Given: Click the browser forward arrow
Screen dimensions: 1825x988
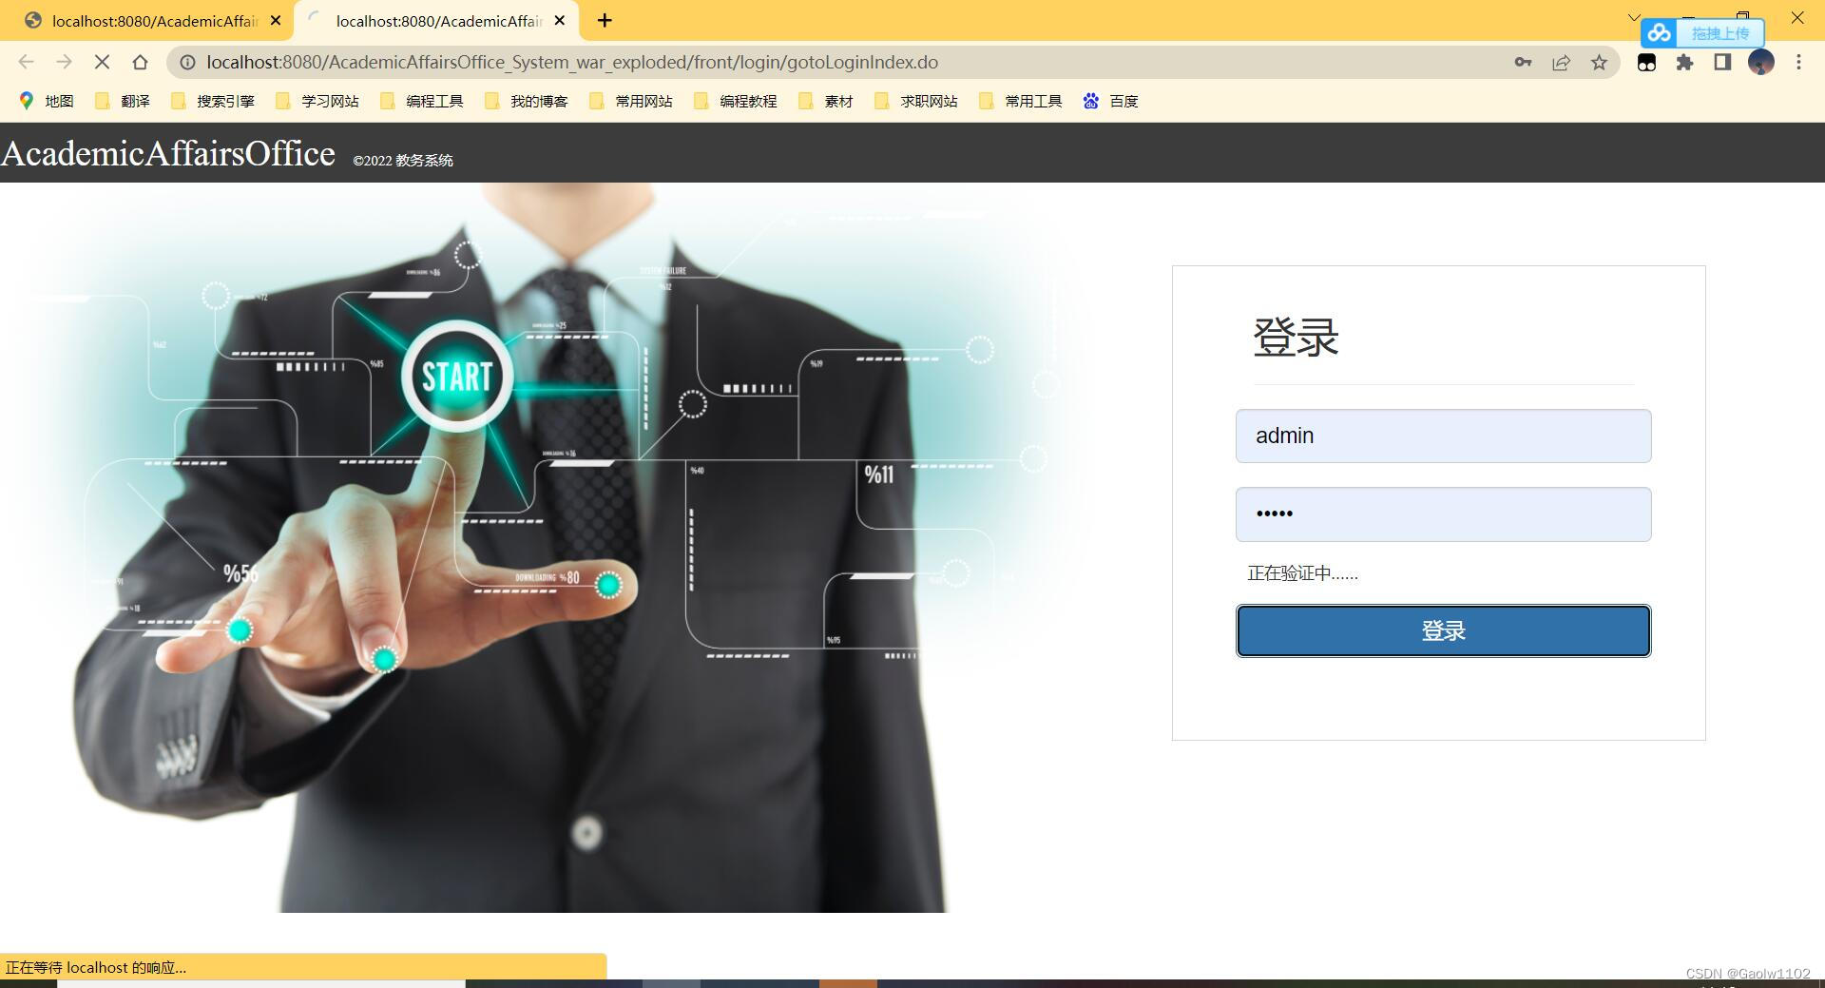Looking at the screenshot, I should [x=64, y=62].
